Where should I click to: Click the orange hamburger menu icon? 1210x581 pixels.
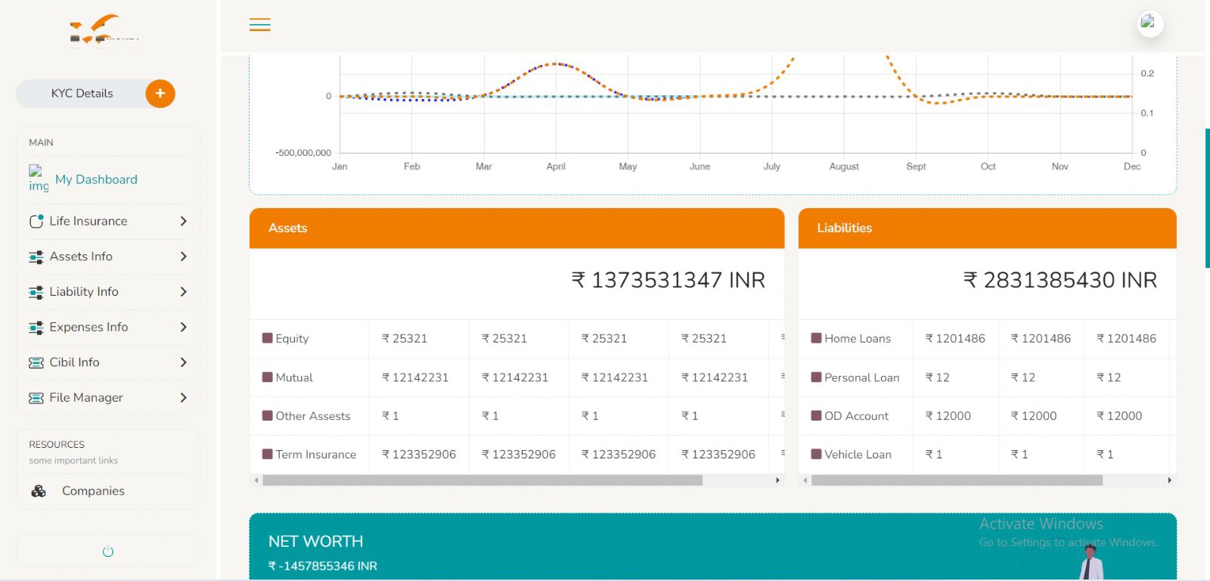pyautogui.click(x=259, y=25)
